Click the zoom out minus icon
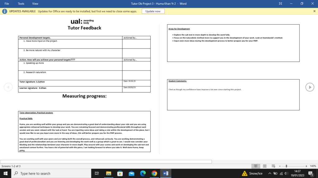This screenshot has width=318, height=178. [279, 166]
